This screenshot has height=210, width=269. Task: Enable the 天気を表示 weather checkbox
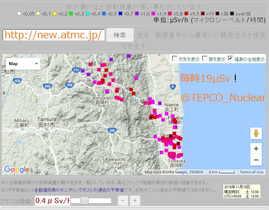175,58
